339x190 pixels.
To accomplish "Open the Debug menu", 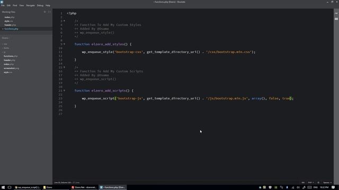I will click(x=40, y=5).
